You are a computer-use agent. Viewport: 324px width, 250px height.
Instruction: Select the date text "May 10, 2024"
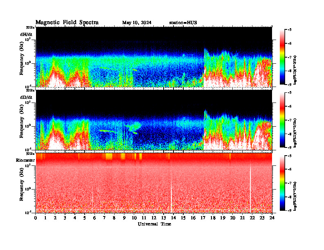(x=137, y=23)
